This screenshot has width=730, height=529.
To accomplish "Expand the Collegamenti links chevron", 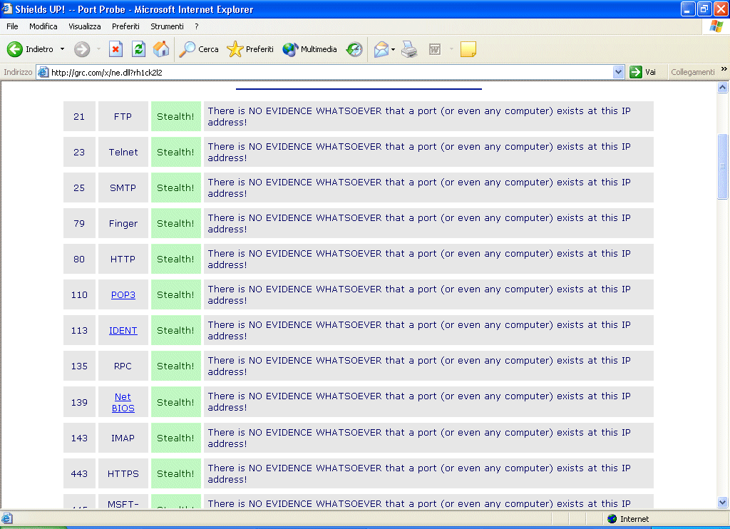I will tap(724, 69).
